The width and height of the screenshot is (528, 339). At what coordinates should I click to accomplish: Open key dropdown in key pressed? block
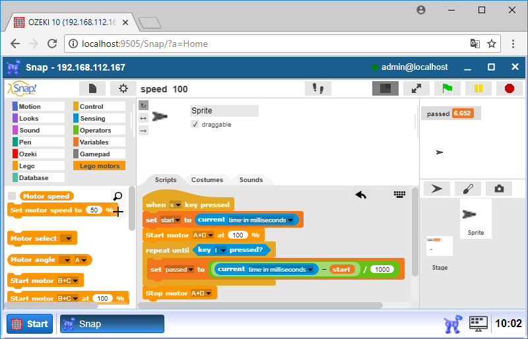[220, 250]
